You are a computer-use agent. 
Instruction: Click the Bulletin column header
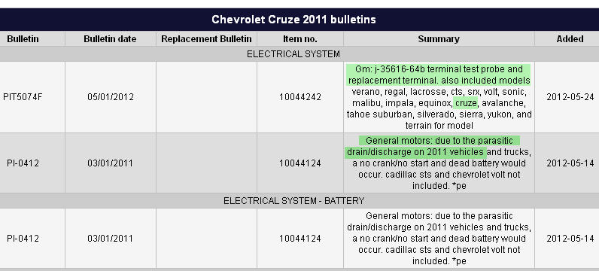23,39
